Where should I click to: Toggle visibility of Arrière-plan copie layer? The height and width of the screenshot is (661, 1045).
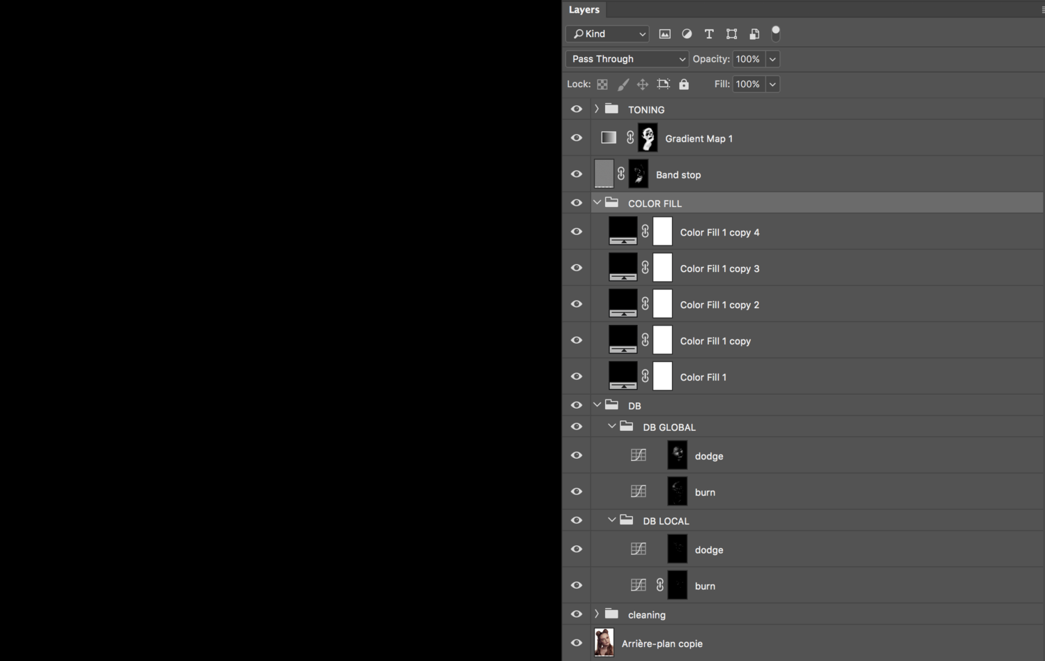point(577,643)
